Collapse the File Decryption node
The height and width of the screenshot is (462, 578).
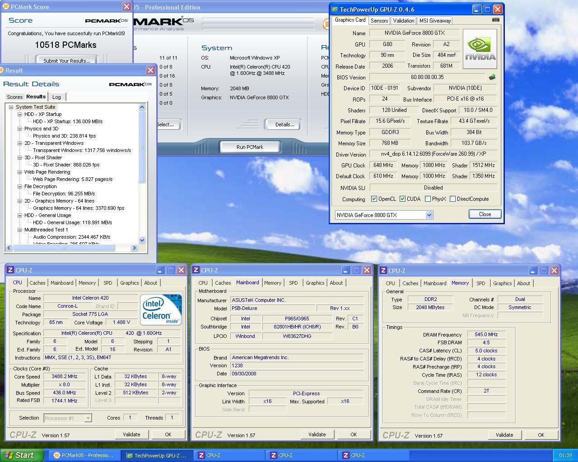coord(20,186)
